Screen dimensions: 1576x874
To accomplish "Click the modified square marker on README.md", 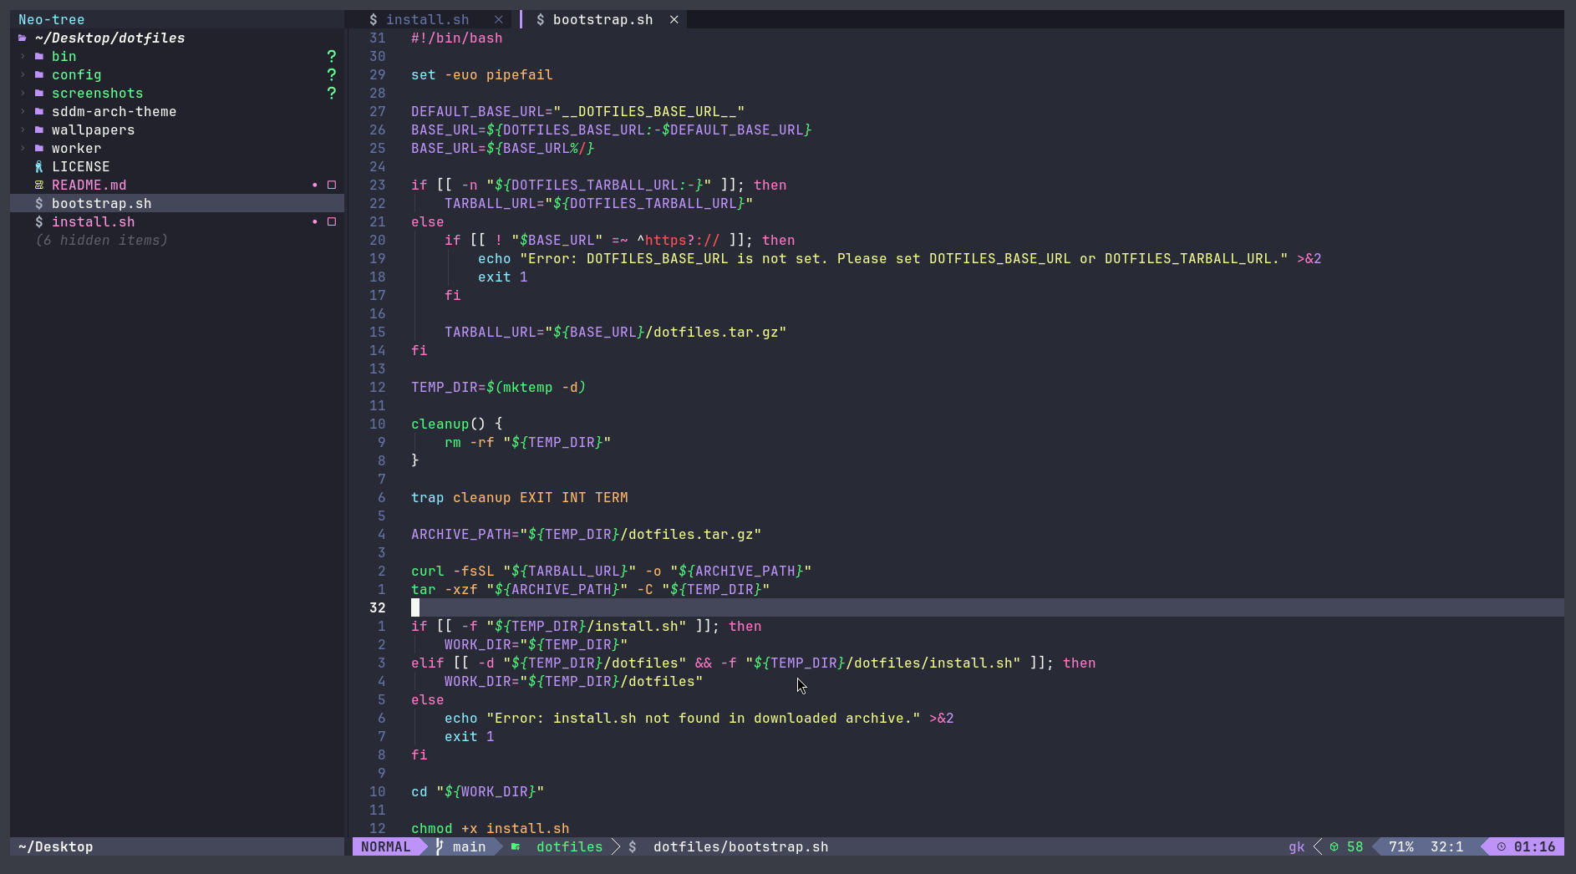I will 332,185.
